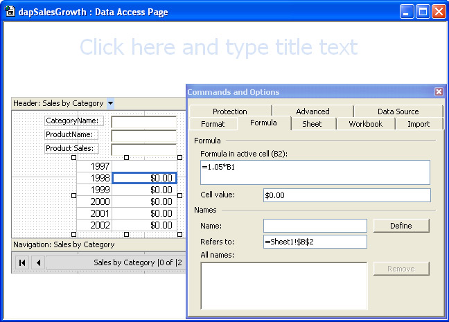Click the Refers to field
This screenshot has width=449, height=322.
(315, 242)
